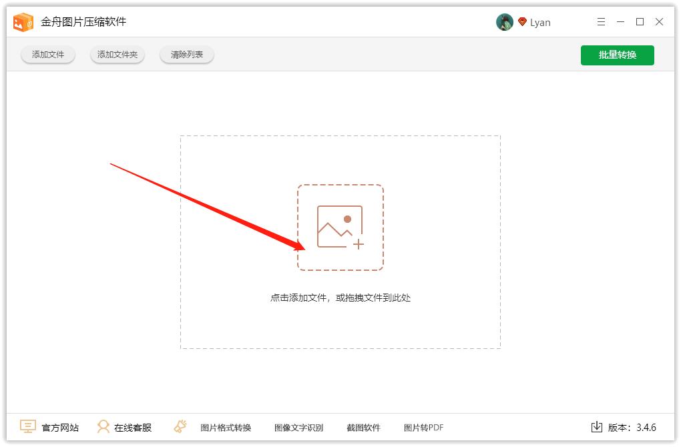This screenshot has width=681, height=447.
Task: Click the user avatar picture
Action: tap(504, 21)
